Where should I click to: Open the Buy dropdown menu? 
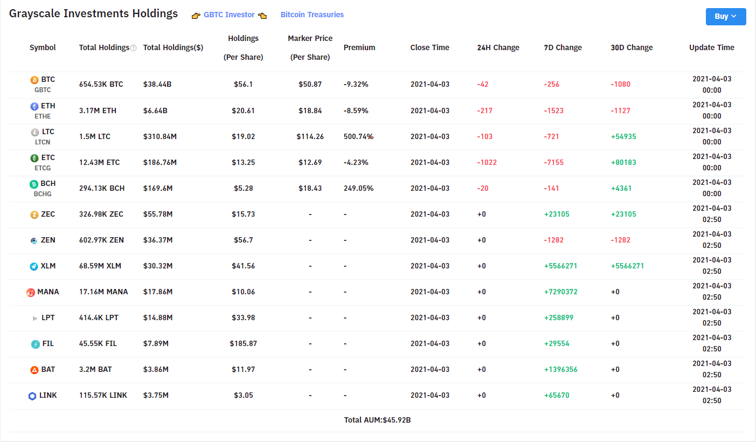(725, 17)
